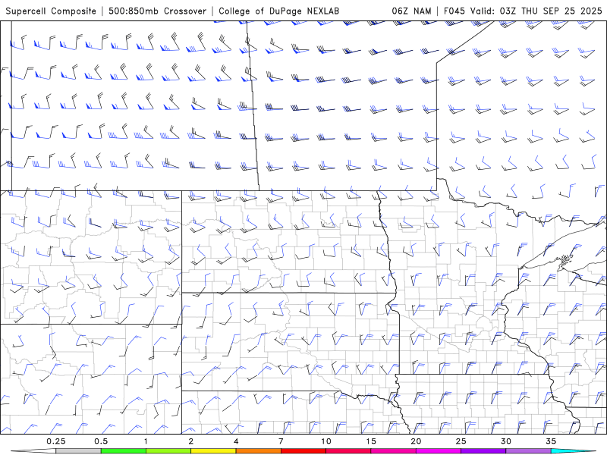Click the scale label reading 7
This screenshot has height=455, width=607.
(x=281, y=441)
